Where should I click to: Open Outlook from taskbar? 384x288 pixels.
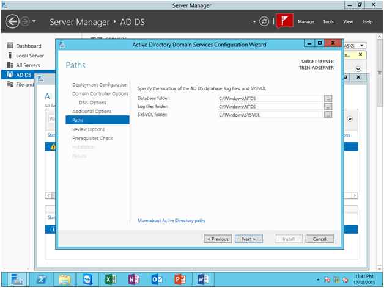pos(157,279)
